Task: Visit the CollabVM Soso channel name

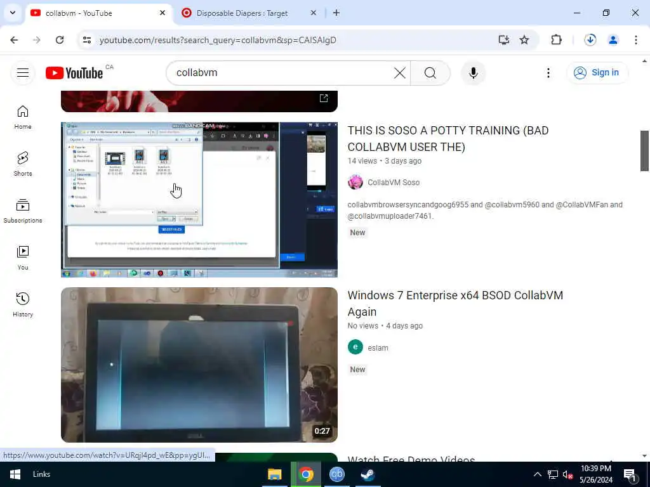Action: click(x=394, y=182)
